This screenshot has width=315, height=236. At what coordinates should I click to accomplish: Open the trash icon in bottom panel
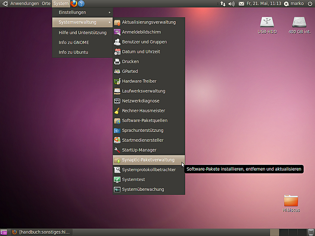coord(311,232)
